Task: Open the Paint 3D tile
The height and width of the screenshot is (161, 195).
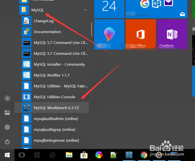Action: point(109,34)
